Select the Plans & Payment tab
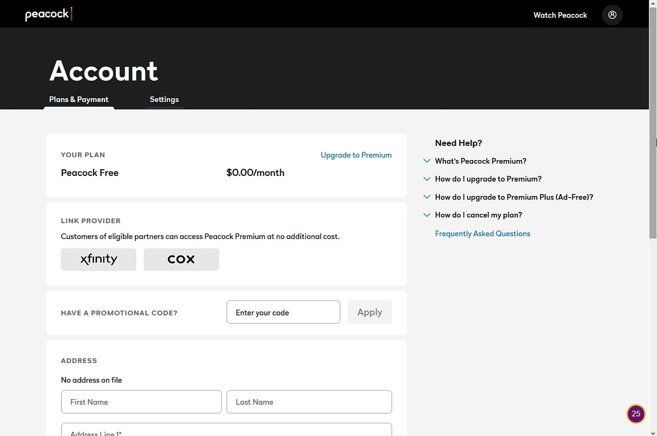The width and height of the screenshot is (657, 436). pos(79,100)
